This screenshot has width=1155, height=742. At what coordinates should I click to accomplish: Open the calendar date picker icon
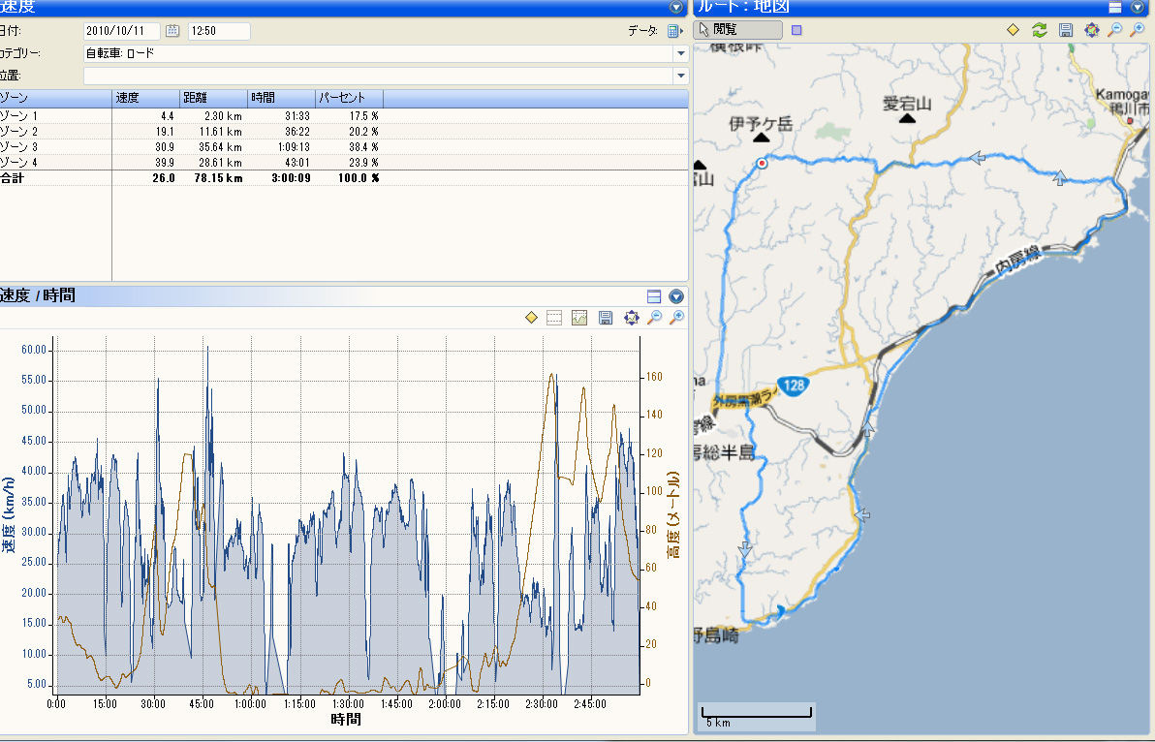coord(172,31)
